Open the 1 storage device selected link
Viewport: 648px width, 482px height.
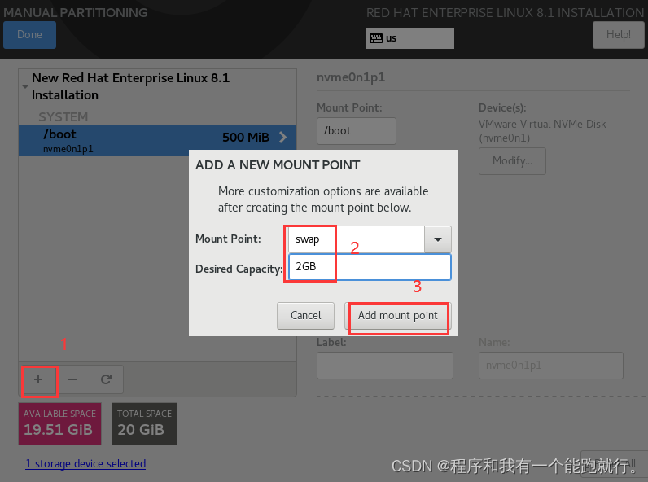[x=85, y=464]
